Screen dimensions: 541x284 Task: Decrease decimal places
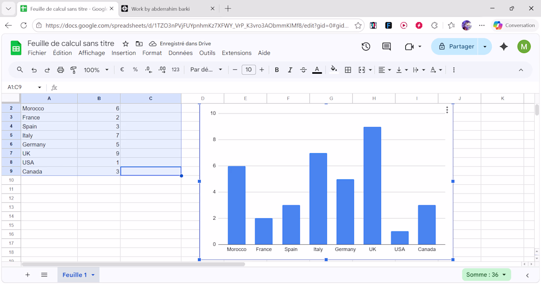[x=149, y=70]
